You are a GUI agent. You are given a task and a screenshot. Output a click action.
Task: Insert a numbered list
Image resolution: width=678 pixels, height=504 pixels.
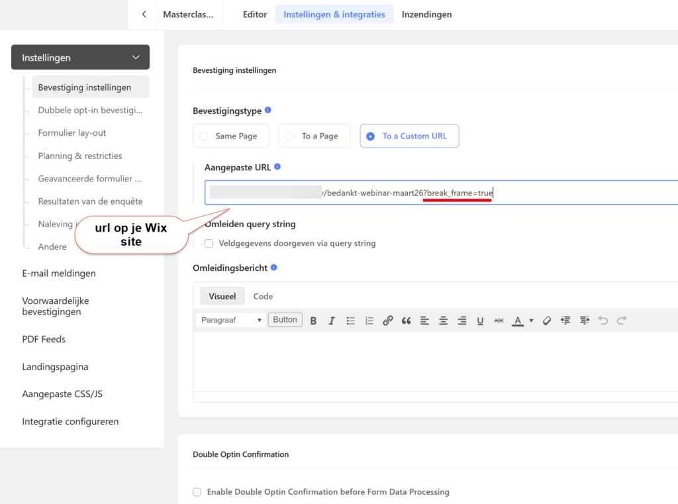[x=369, y=321]
